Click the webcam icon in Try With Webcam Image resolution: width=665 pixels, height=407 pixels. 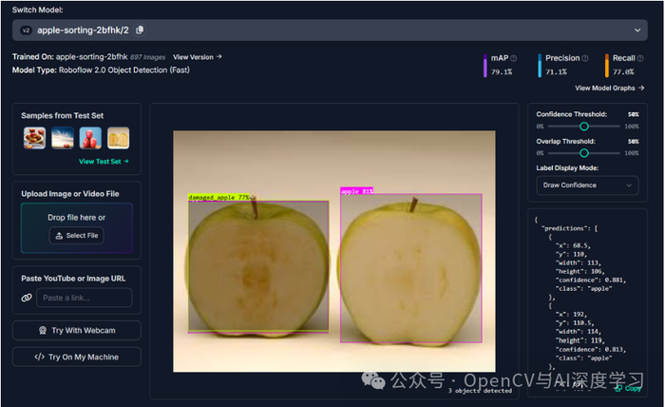point(43,330)
